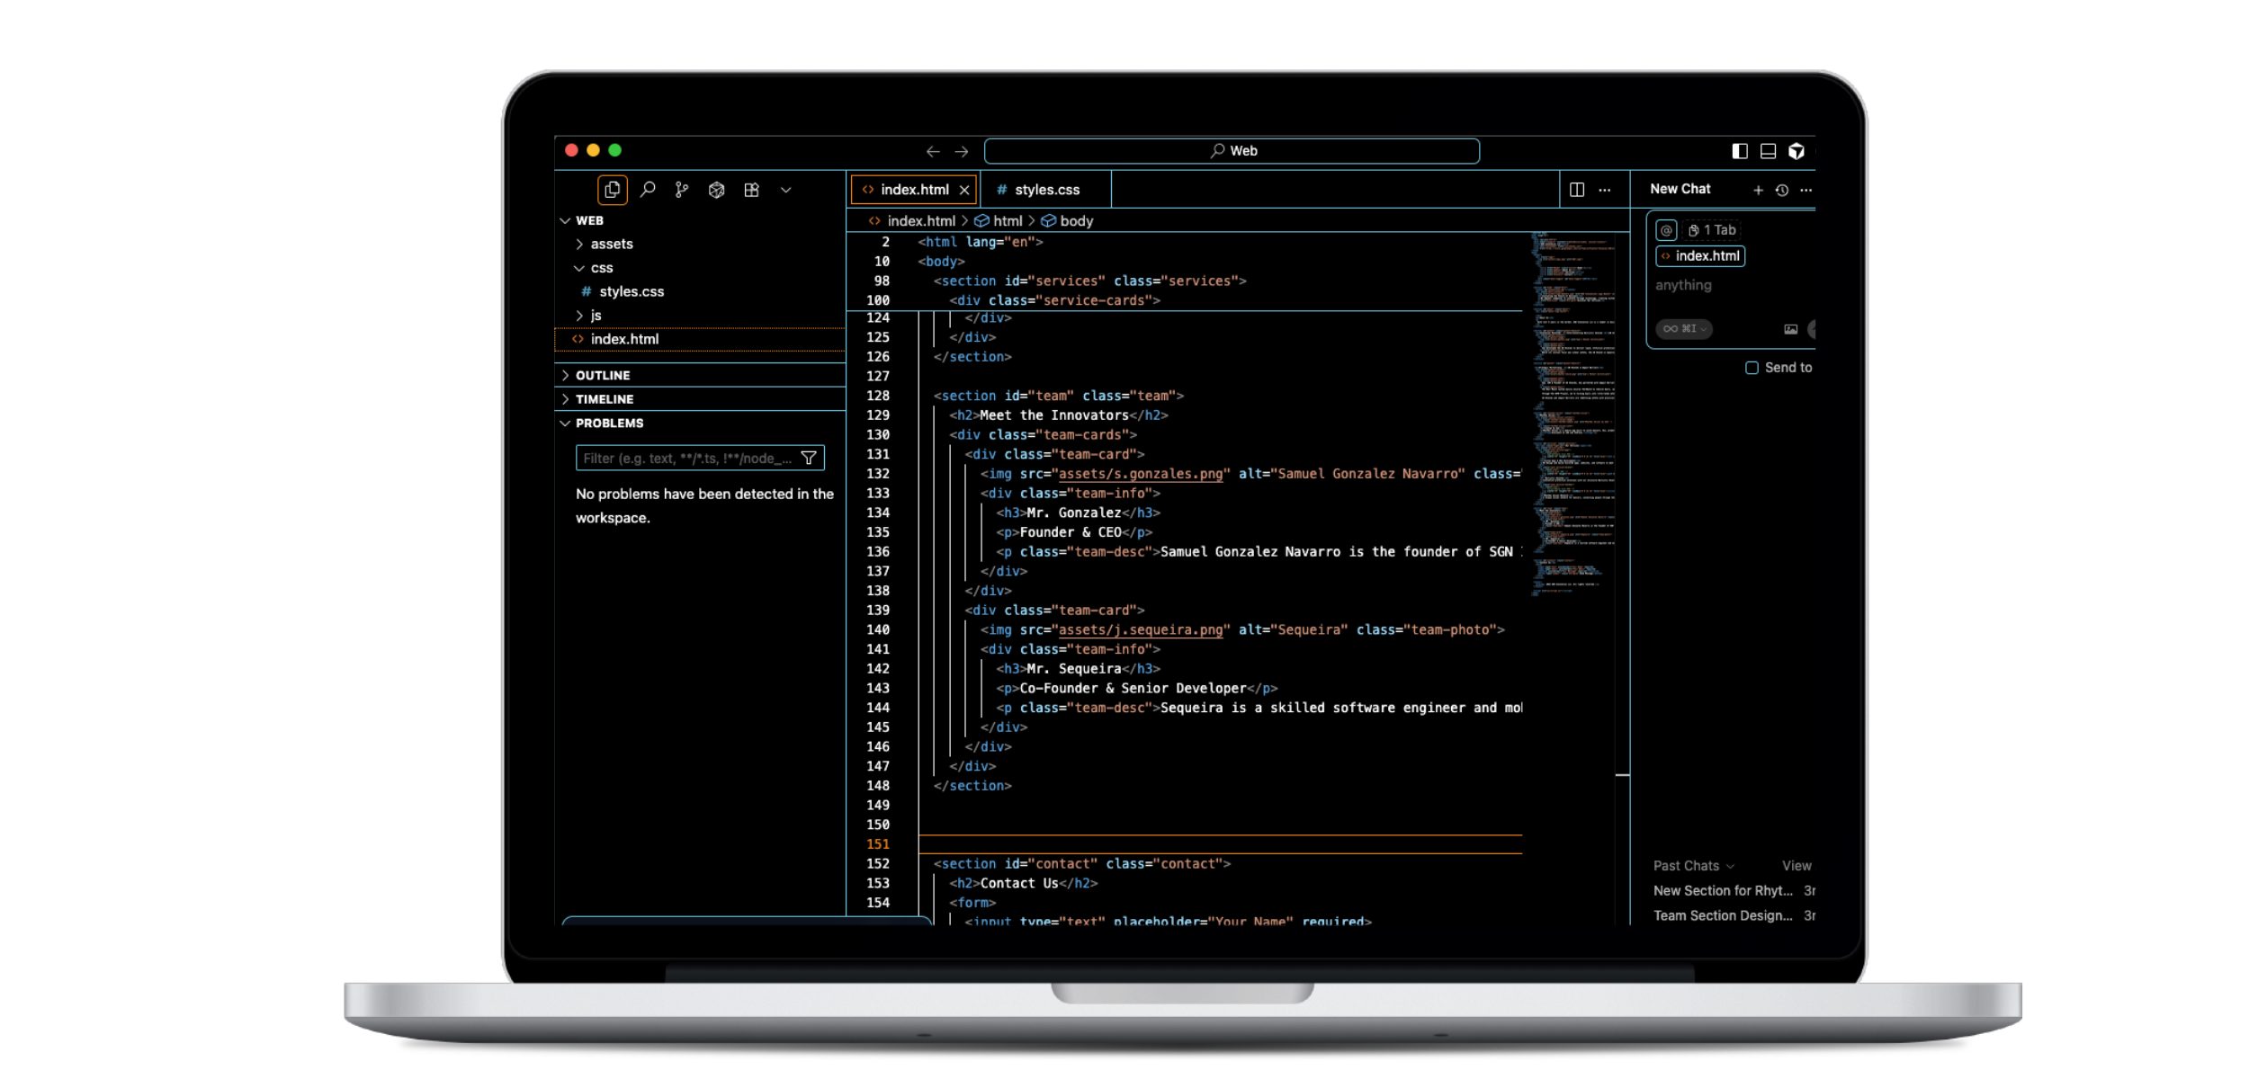
Task: Switch to the styles.css tab
Action: point(1046,190)
